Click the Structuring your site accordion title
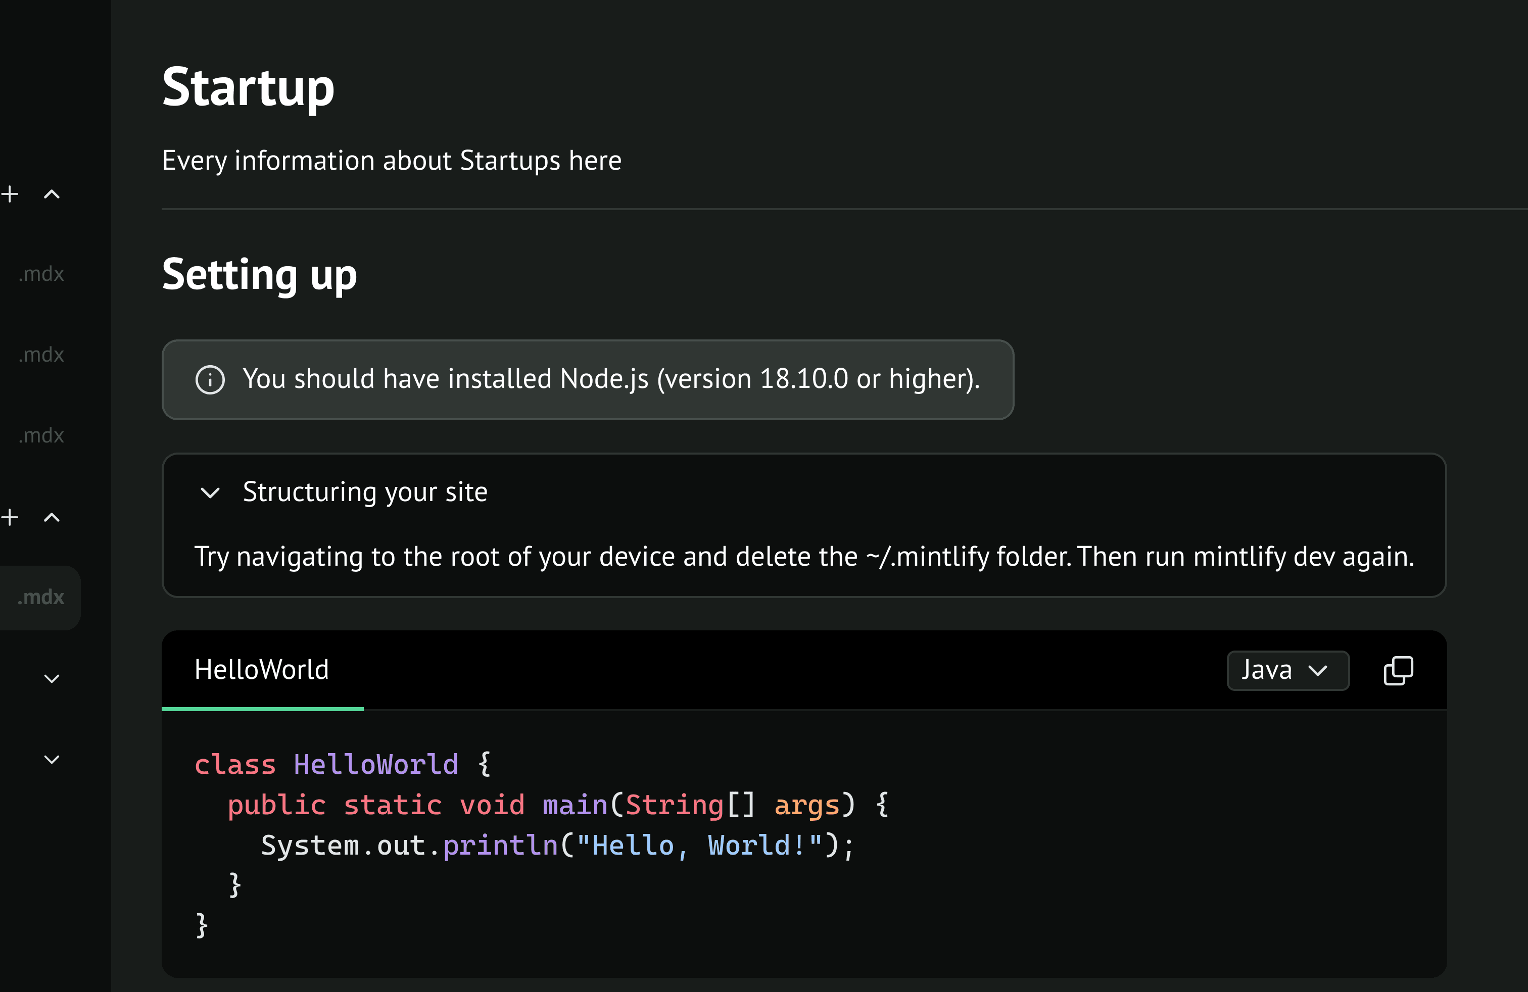The height and width of the screenshot is (992, 1528). pos(365,492)
